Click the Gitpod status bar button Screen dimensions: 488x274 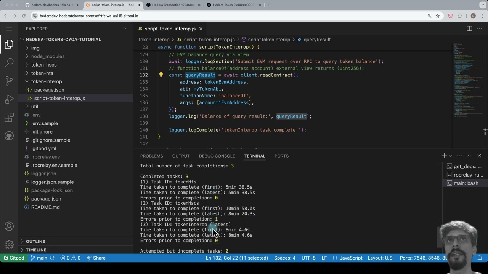pos(14,258)
